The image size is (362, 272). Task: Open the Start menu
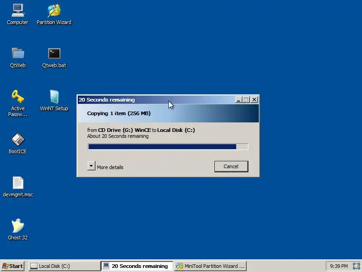tap(13, 266)
